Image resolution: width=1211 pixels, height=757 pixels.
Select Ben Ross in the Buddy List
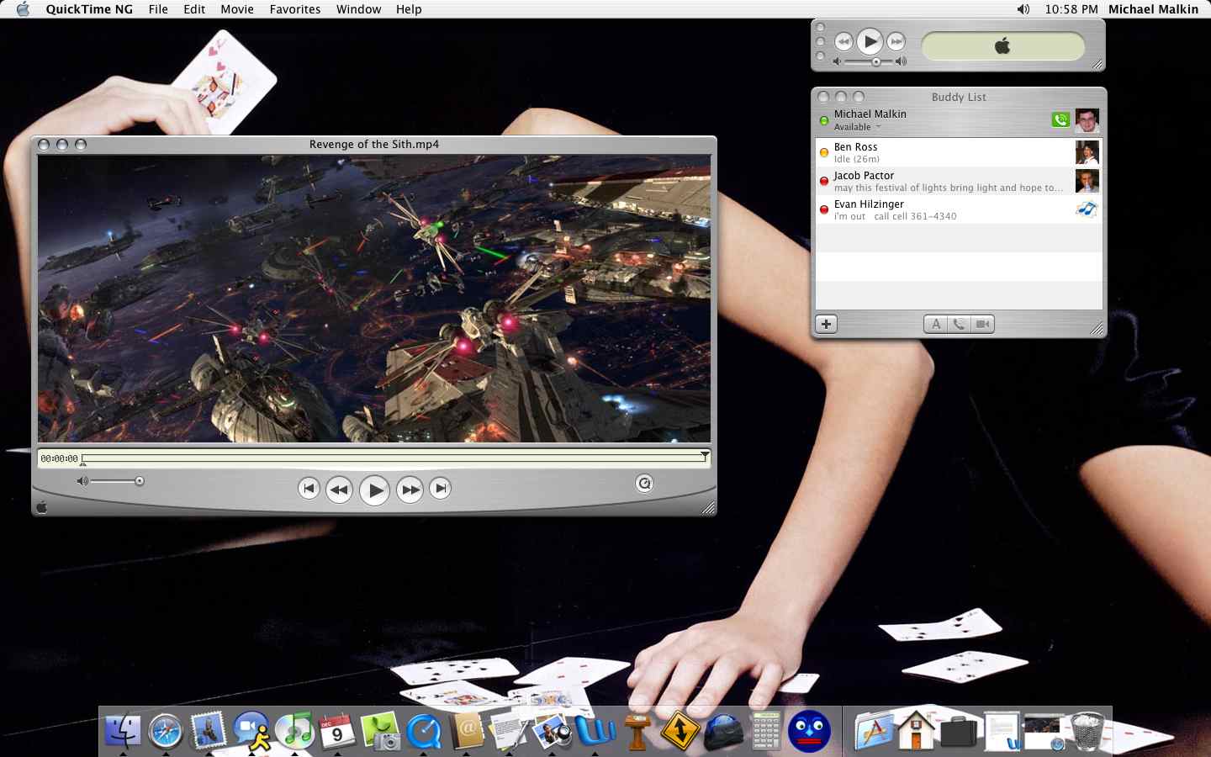coord(959,152)
